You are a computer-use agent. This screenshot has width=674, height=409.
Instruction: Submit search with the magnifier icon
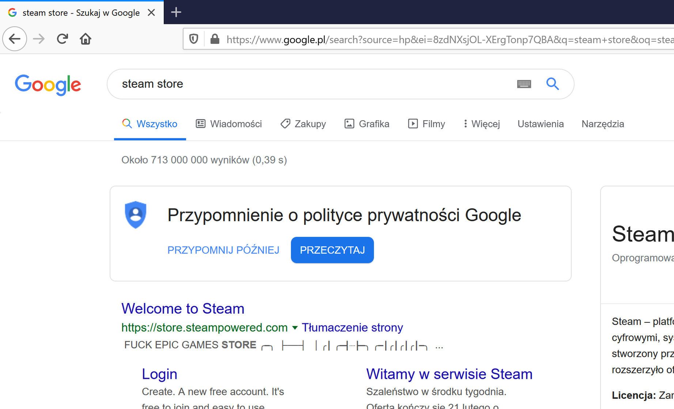click(x=553, y=84)
